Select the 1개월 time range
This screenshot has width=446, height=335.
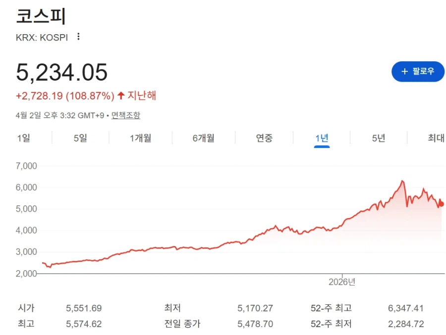[139, 139]
